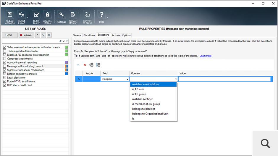Click green swatch of Sales weekend autoresponder
Image resolution: width=278 pixels, height=156 pixels.
pyautogui.click(x=67, y=47)
